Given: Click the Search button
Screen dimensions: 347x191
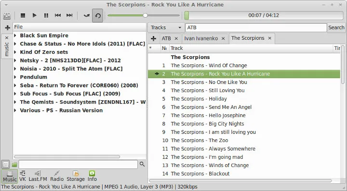Looking at the screenshot, I should pyautogui.click(x=336, y=27).
